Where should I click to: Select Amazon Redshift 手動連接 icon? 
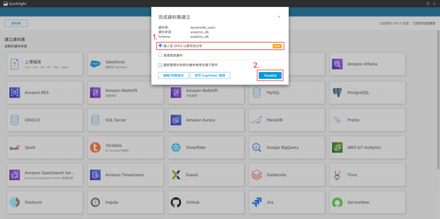click(176, 93)
